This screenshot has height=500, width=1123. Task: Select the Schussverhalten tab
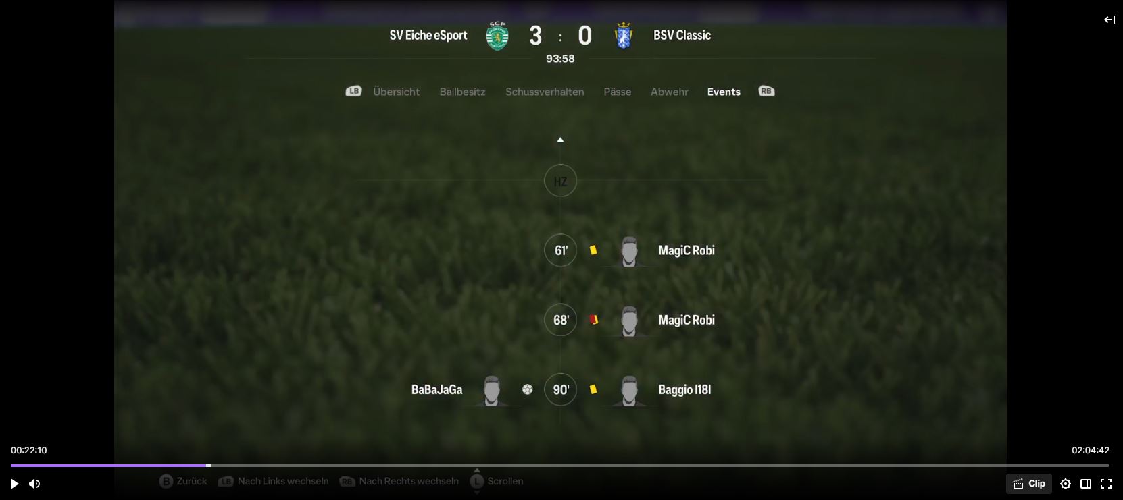tap(545, 92)
